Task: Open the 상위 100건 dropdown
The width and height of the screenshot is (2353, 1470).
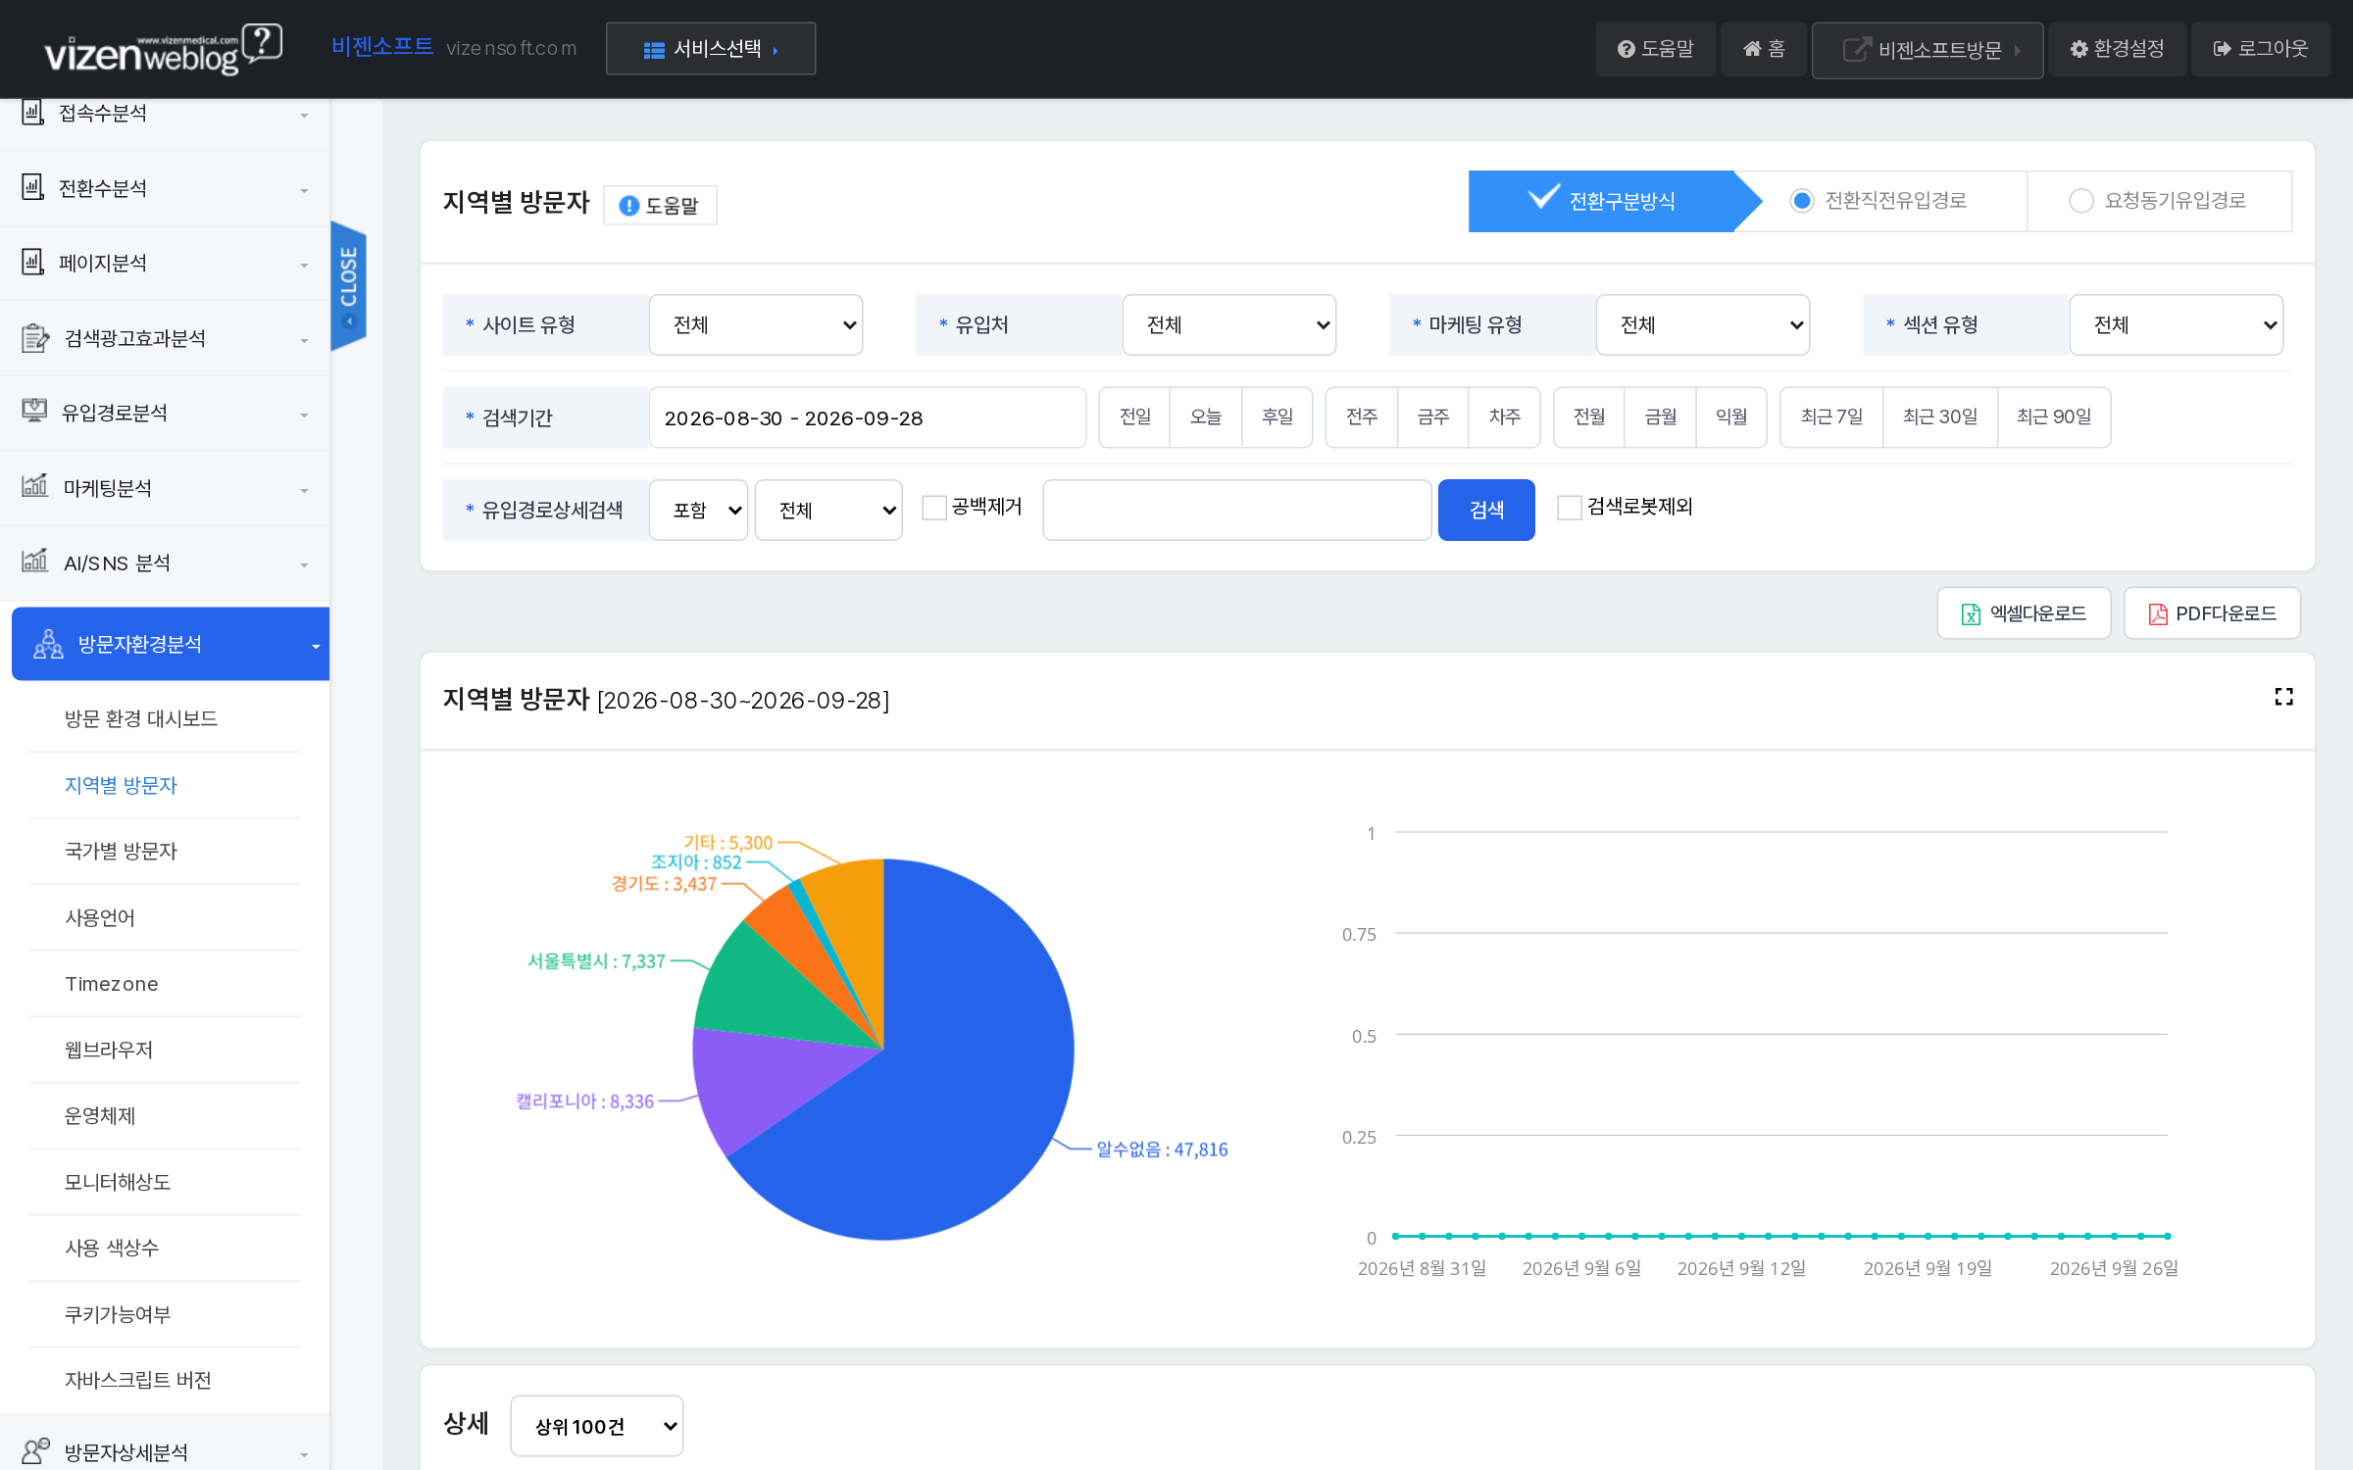Action: (x=597, y=1426)
